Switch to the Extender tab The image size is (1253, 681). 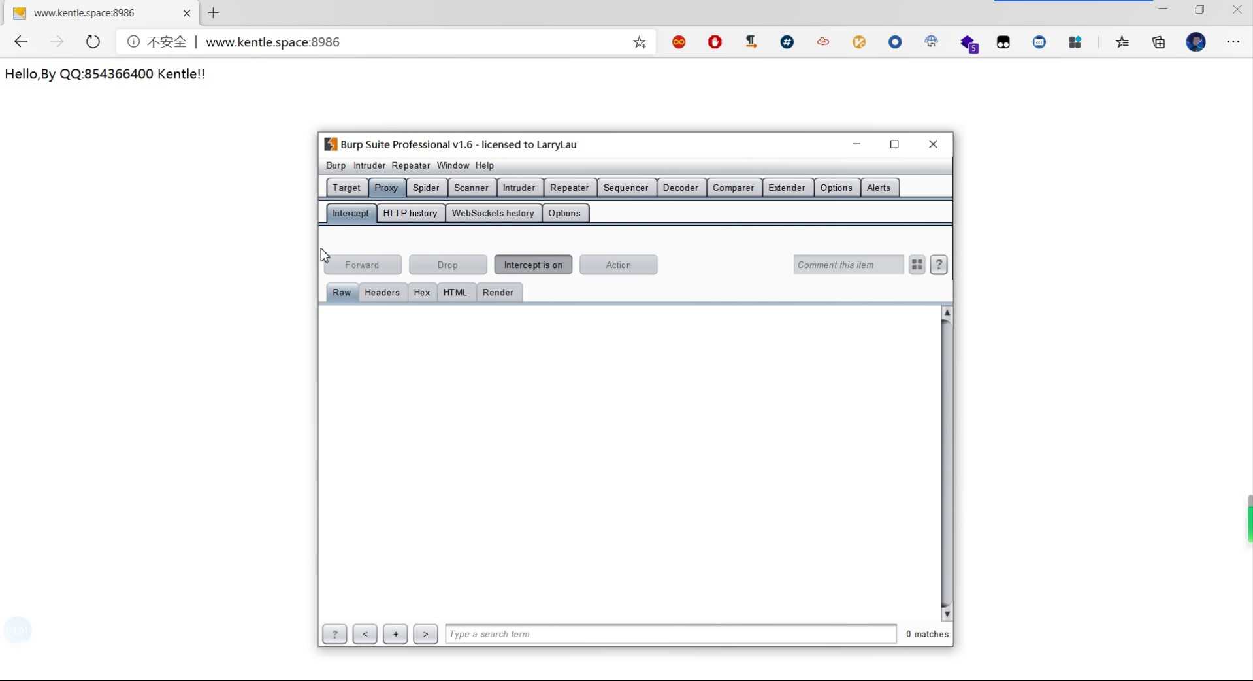pyautogui.click(x=787, y=188)
